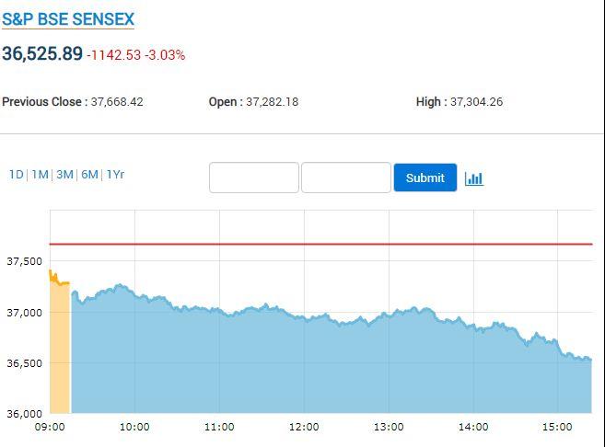
Task: Click the 37,000 price axis label
Action: pos(24,313)
